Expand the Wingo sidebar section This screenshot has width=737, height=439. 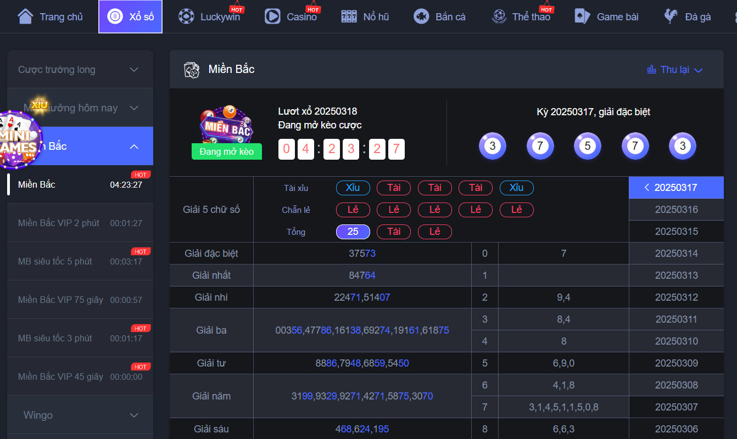pyautogui.click(x=80, y=415)
